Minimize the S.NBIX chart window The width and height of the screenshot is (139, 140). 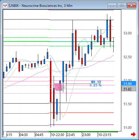tap(112, 5)
